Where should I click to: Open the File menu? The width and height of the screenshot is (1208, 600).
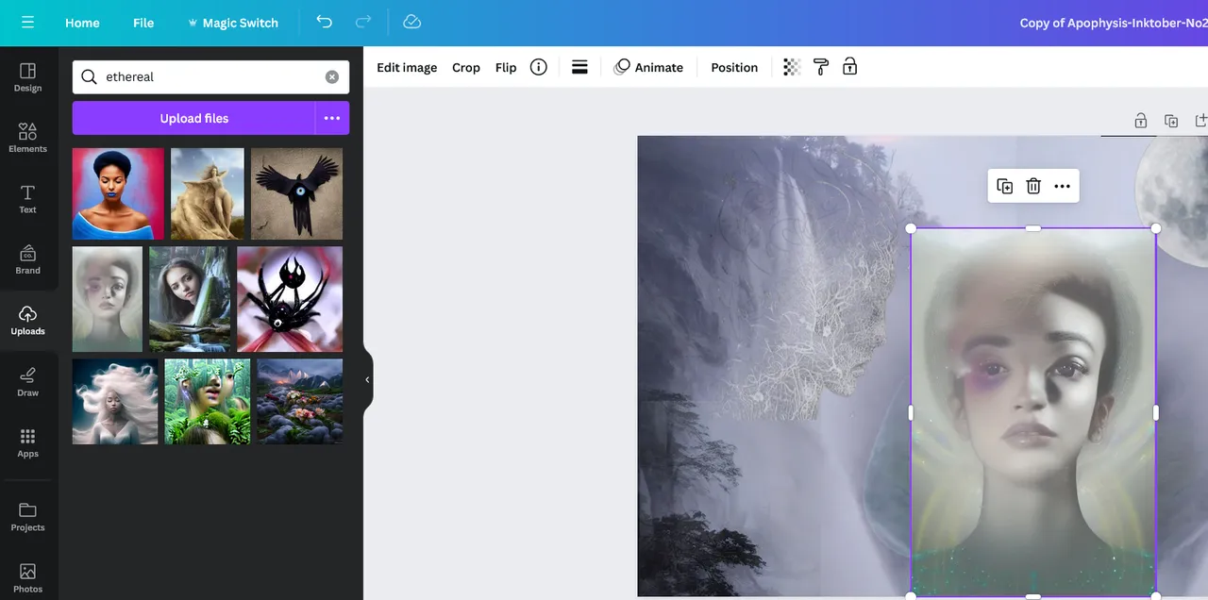click(x=143, y=23)
